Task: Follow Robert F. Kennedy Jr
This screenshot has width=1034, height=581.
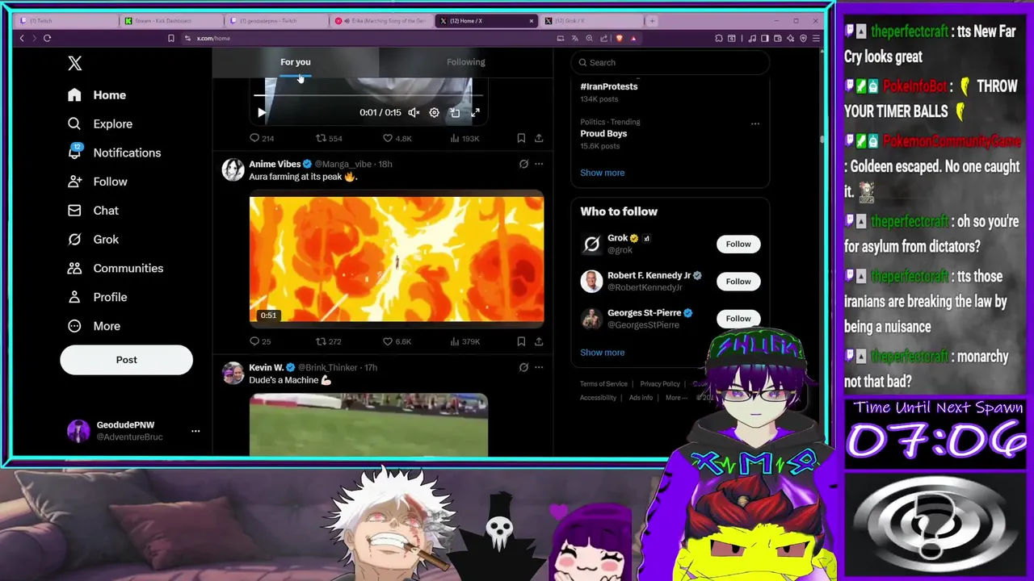Action: 738,282
